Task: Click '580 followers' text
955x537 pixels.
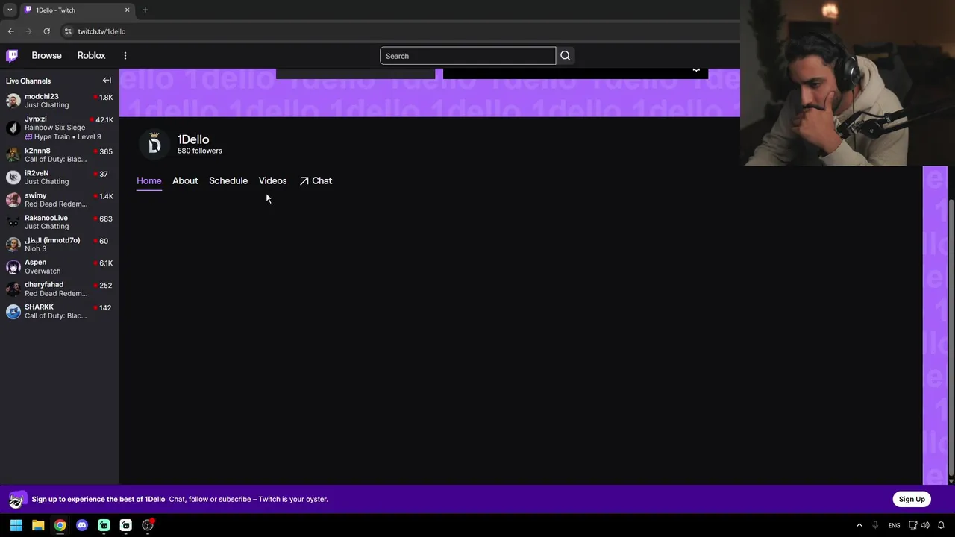Action: 199,151
